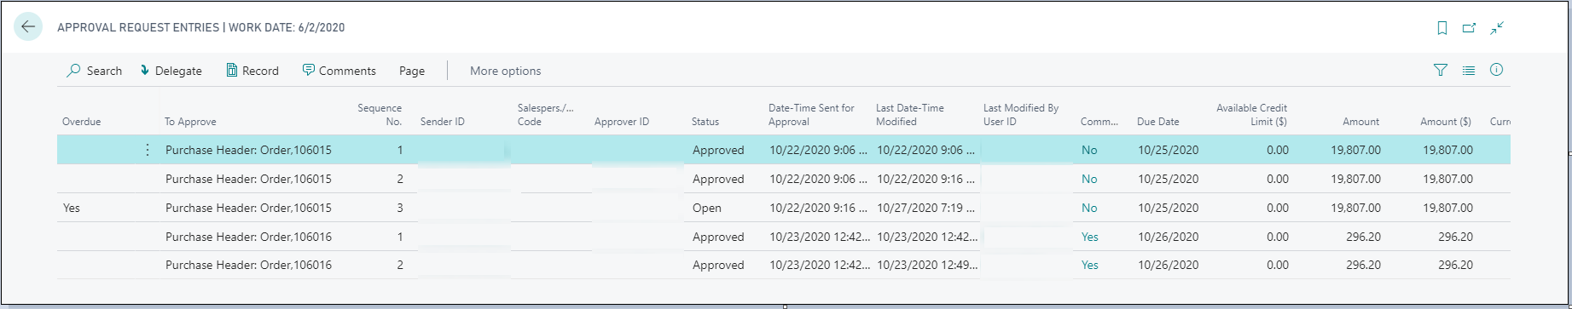Select Purchase Header: Order,106015 sequence 3 row

[784, 208]
